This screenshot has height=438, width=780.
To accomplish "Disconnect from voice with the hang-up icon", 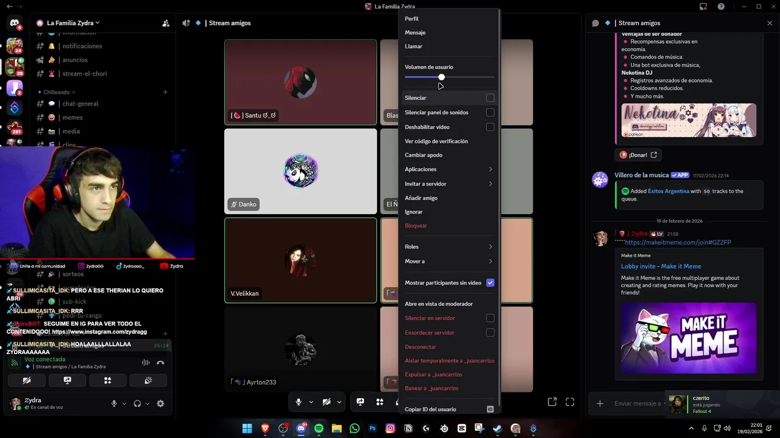I will pos(160,363).
